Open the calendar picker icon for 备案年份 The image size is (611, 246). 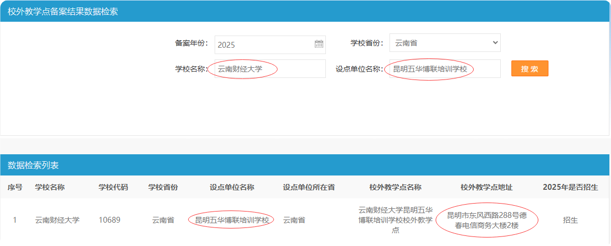(318, 45)
